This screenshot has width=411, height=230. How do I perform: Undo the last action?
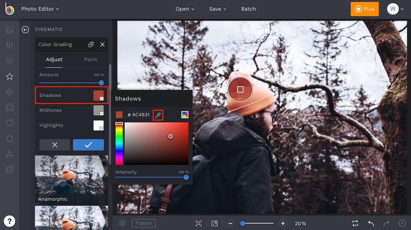tap(371, 223)
